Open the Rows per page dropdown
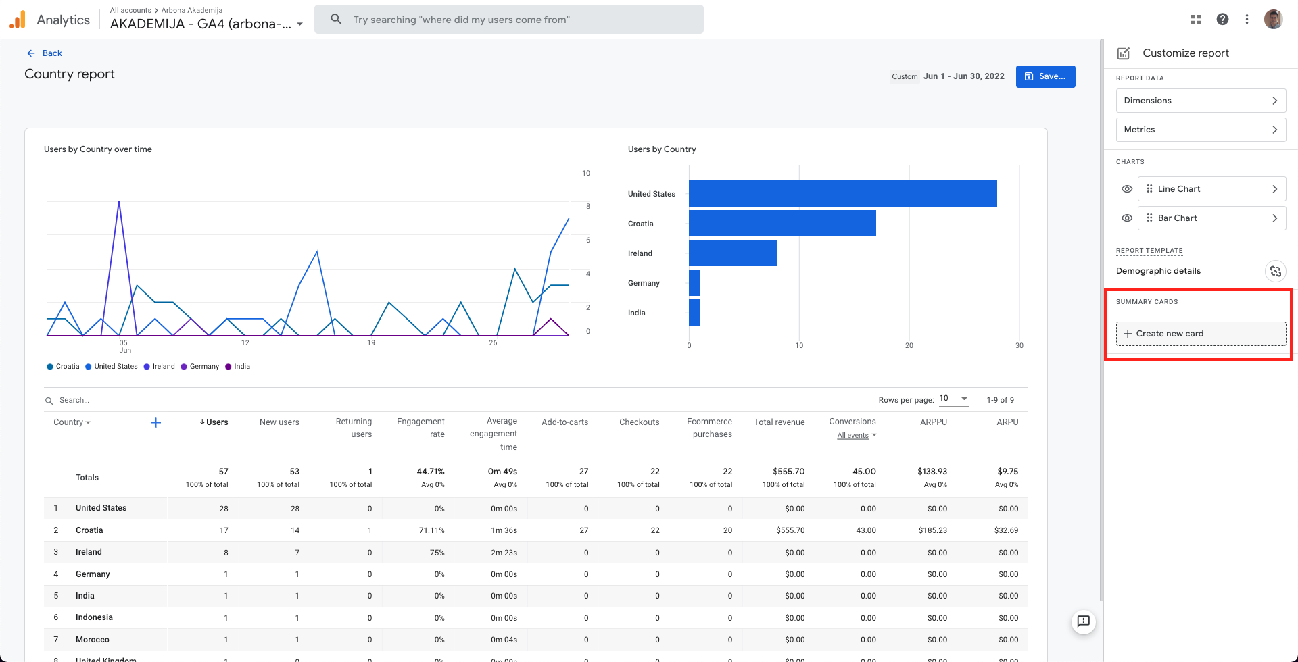The width and height of the screenshot is (1298, 662). (x=954, y=399)
